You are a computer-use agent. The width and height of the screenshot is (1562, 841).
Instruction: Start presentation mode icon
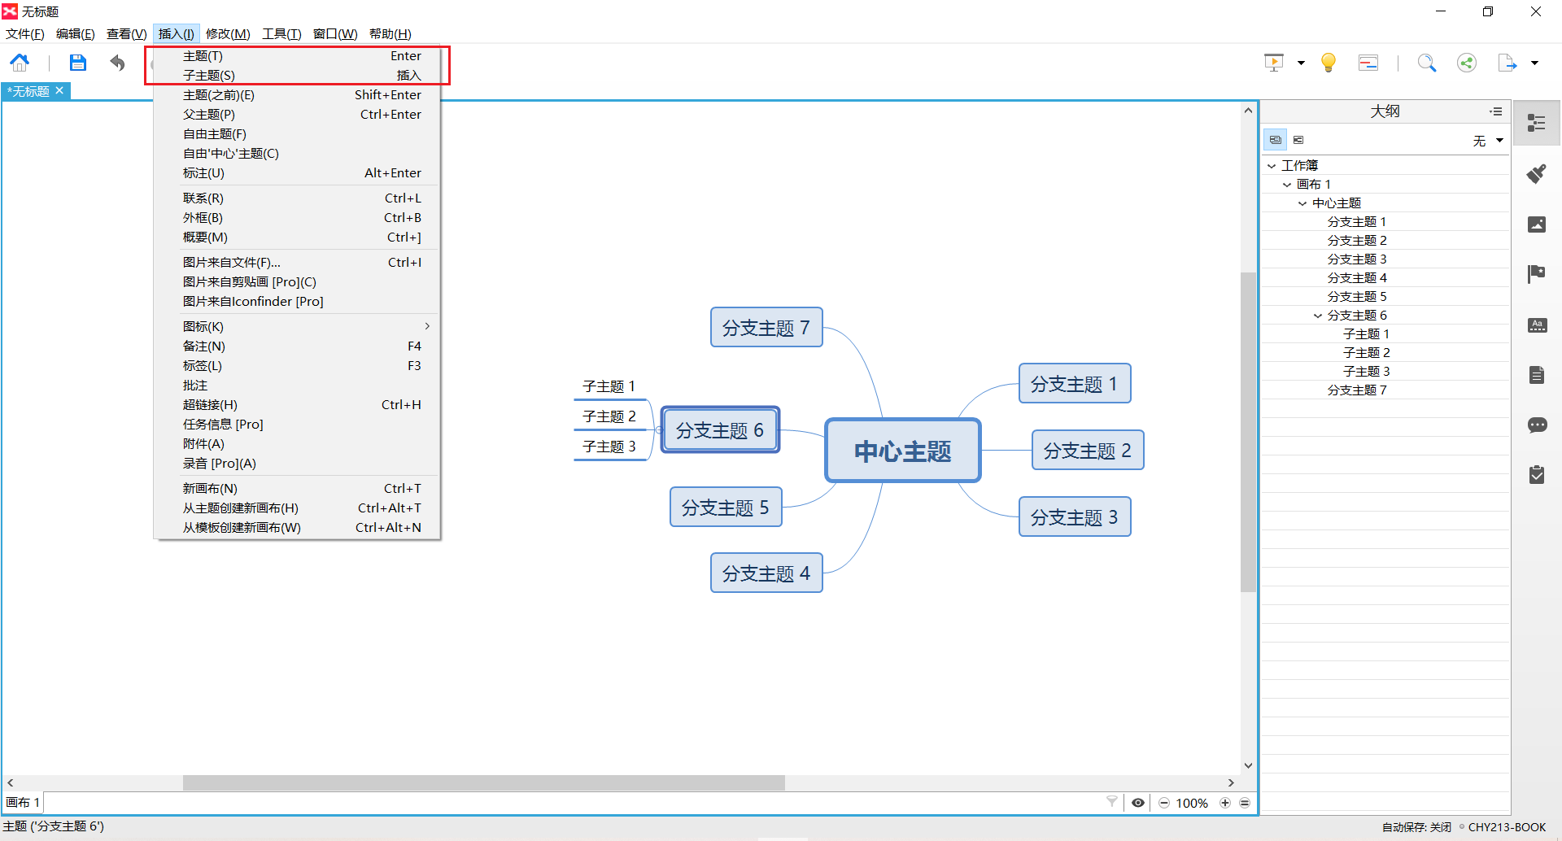[1274, 63]
